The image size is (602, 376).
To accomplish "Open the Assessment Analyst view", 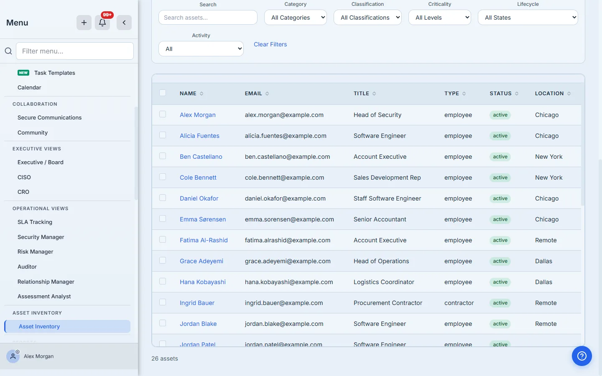I will (x=44, y=296).
